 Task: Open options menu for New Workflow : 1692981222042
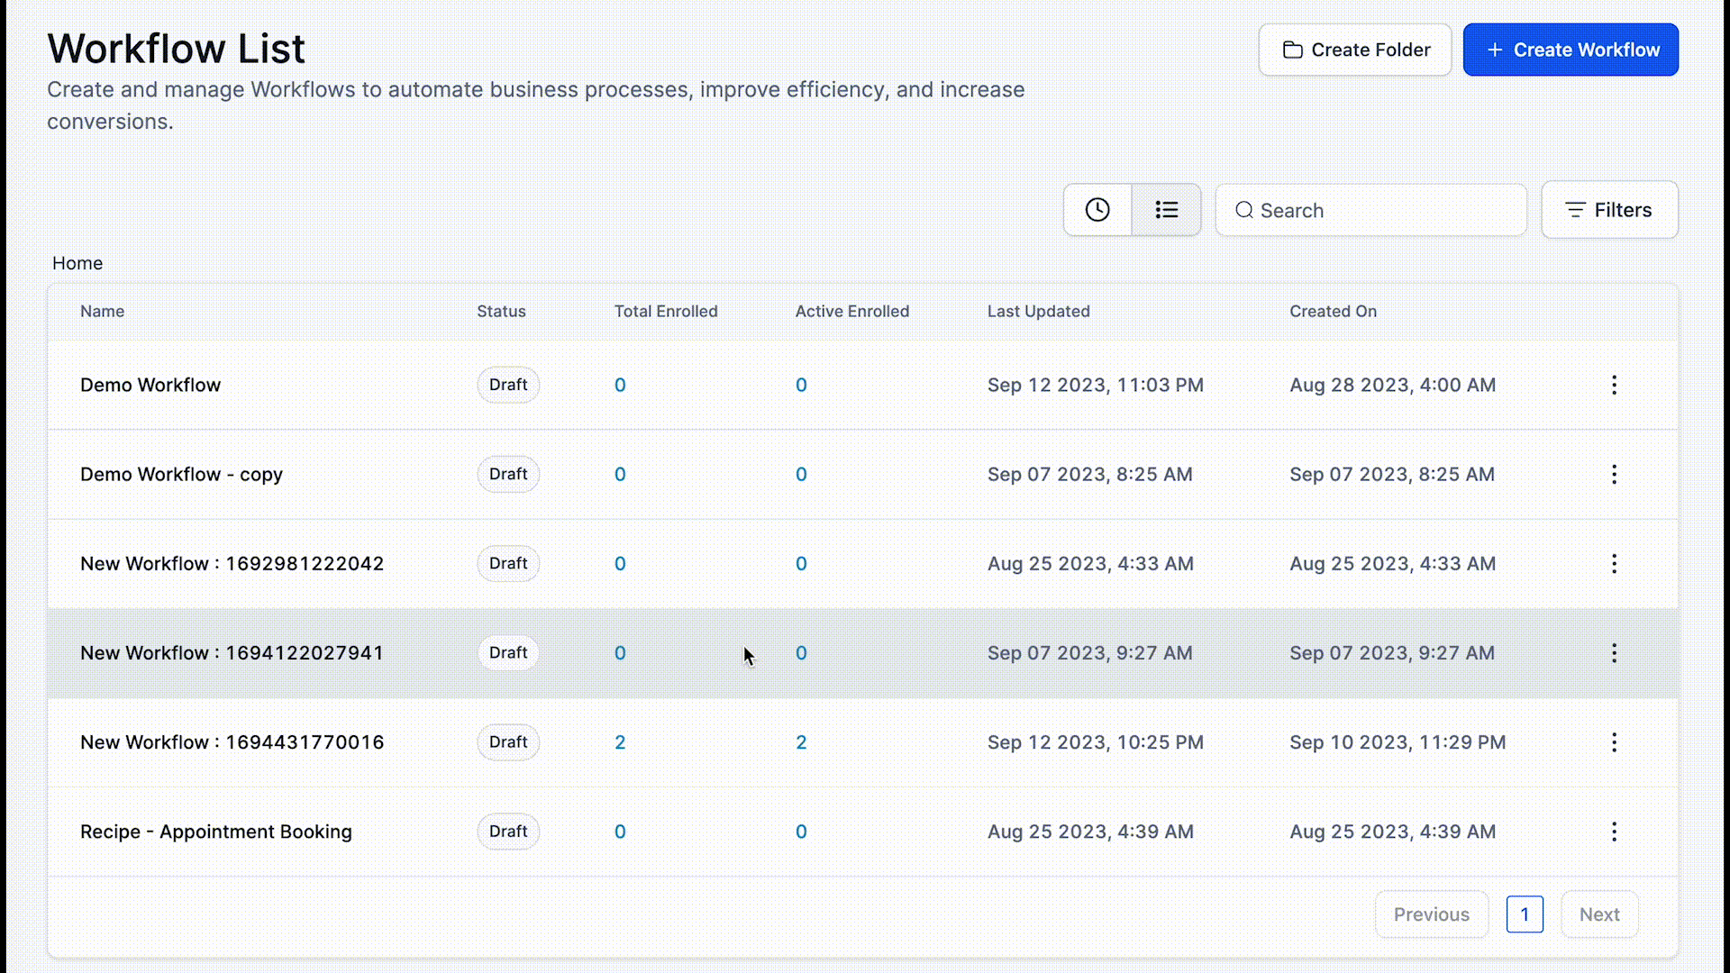point(1614,563)
